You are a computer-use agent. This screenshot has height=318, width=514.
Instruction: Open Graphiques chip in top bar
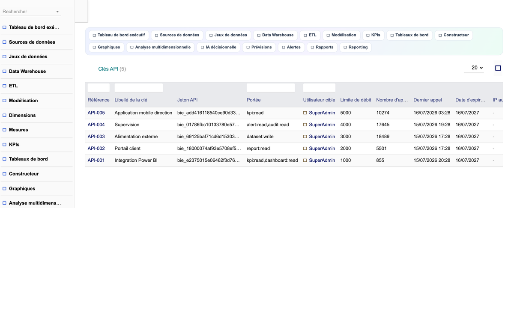pos(107,47)
